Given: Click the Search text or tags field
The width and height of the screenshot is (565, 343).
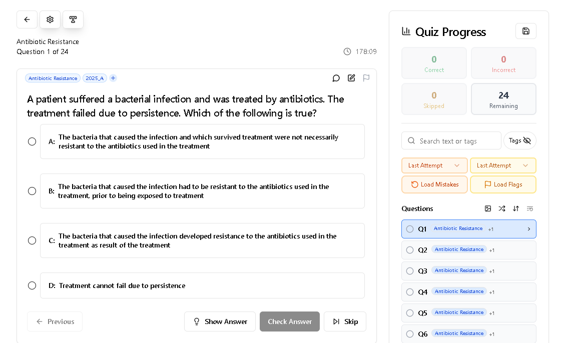Looking at the screenshot, I should [x=451, y=140].
